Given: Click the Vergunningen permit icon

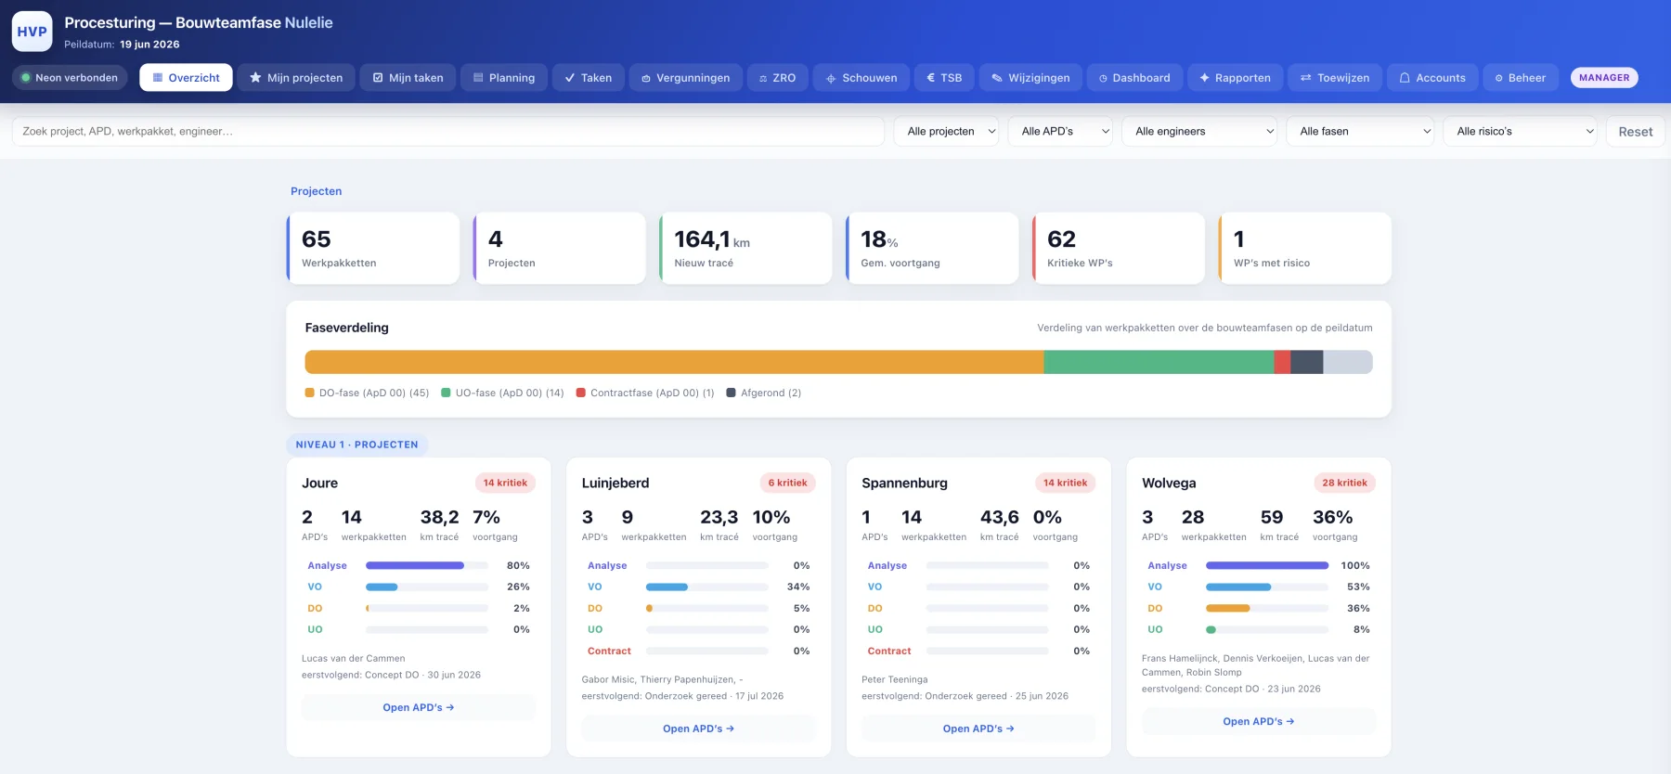Looking at the screenshot, I should click(x=646, y=79).
